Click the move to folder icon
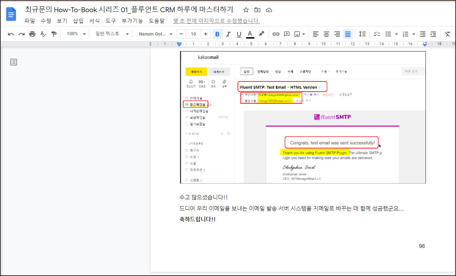456x276 pixels. 257,10
